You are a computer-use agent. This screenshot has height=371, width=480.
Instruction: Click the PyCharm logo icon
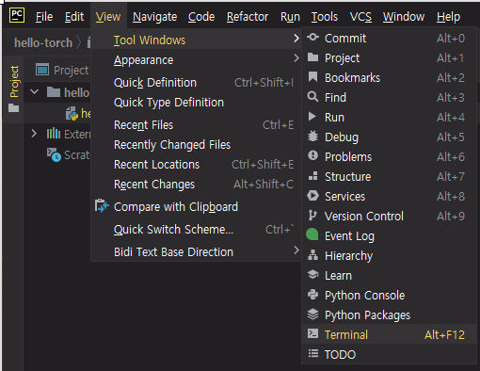click(17, 15)
